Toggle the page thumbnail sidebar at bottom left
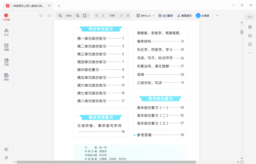The height and width of the screenshot is (164, 256). click(x=6, y=149)
